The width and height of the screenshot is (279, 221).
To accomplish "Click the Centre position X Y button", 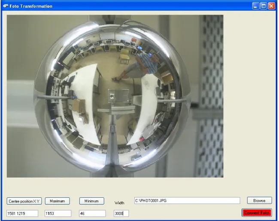I will tap(24, 201).
